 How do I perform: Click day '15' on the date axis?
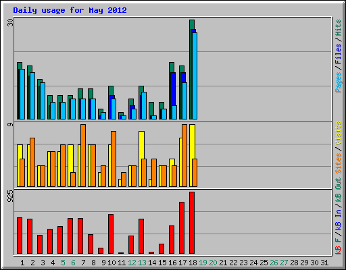point(162,263)
